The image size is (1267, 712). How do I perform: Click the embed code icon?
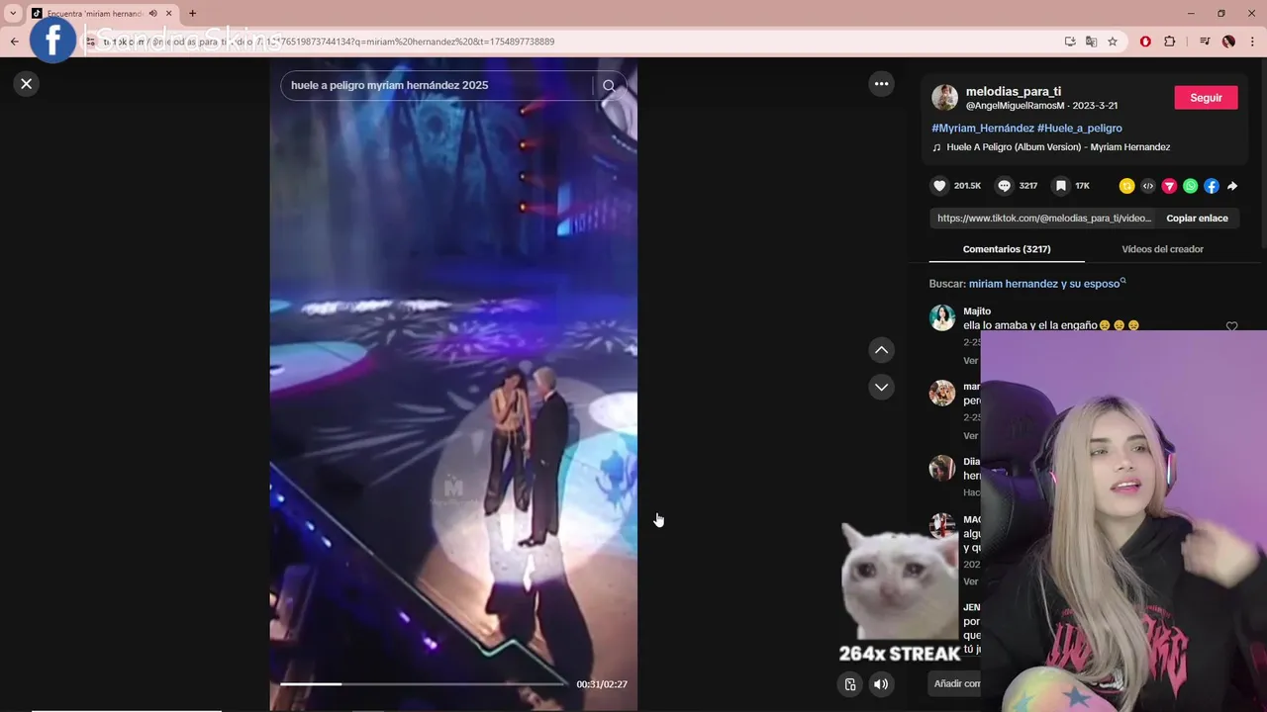pyautogui.click(x=1148, y=186)
